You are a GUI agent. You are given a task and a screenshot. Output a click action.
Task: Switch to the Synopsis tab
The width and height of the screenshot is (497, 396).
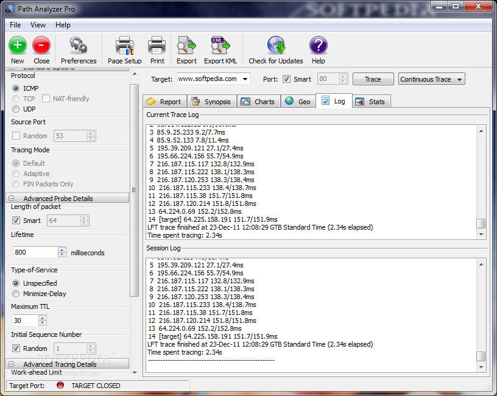coord(212,102)
